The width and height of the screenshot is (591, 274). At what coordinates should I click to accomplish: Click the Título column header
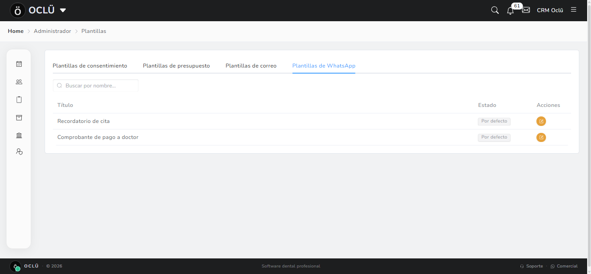tap(65, 105)
